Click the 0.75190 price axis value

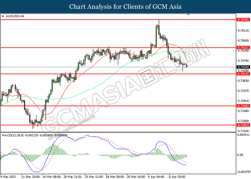point(243,51)
